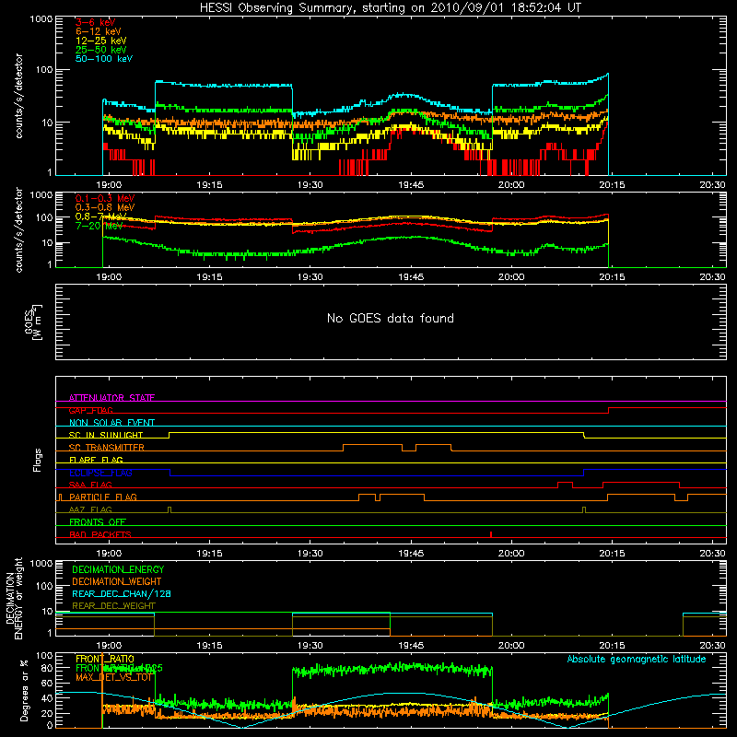
Task: Select the 25-50 keV legend label
Action: tap(100, 50)
